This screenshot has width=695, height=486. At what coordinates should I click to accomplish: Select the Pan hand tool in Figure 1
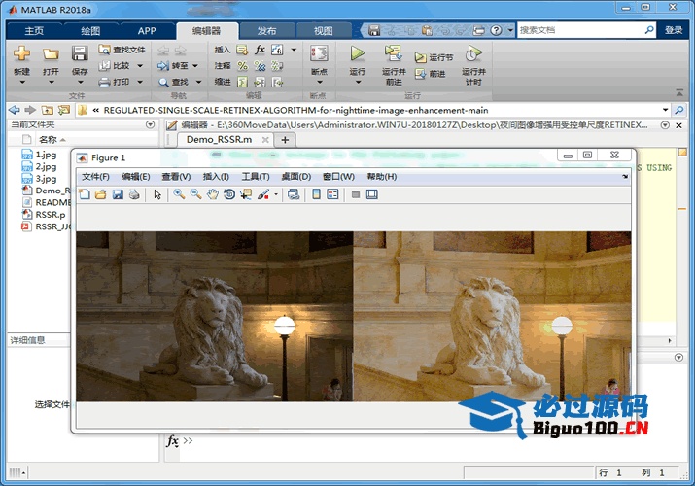[212, 194]
